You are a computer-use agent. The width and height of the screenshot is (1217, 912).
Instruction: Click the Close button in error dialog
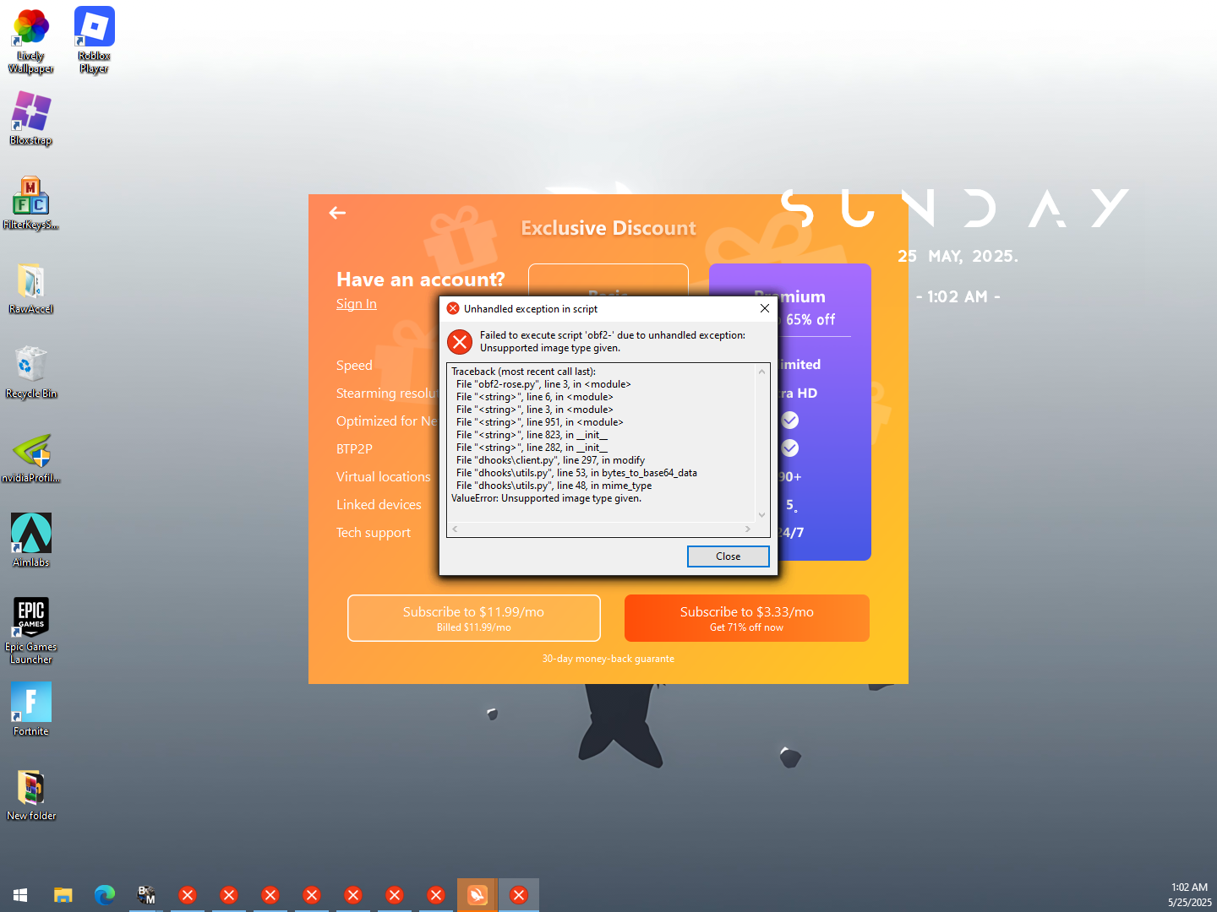[x=729, y=556]
